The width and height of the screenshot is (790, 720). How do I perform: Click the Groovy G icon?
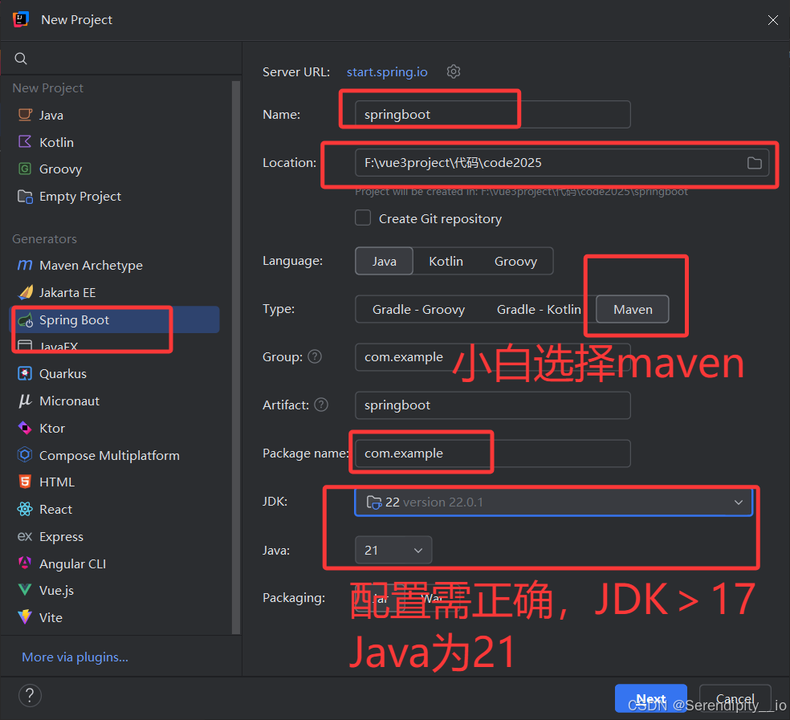pyautogui.click(x=25, y=169)
